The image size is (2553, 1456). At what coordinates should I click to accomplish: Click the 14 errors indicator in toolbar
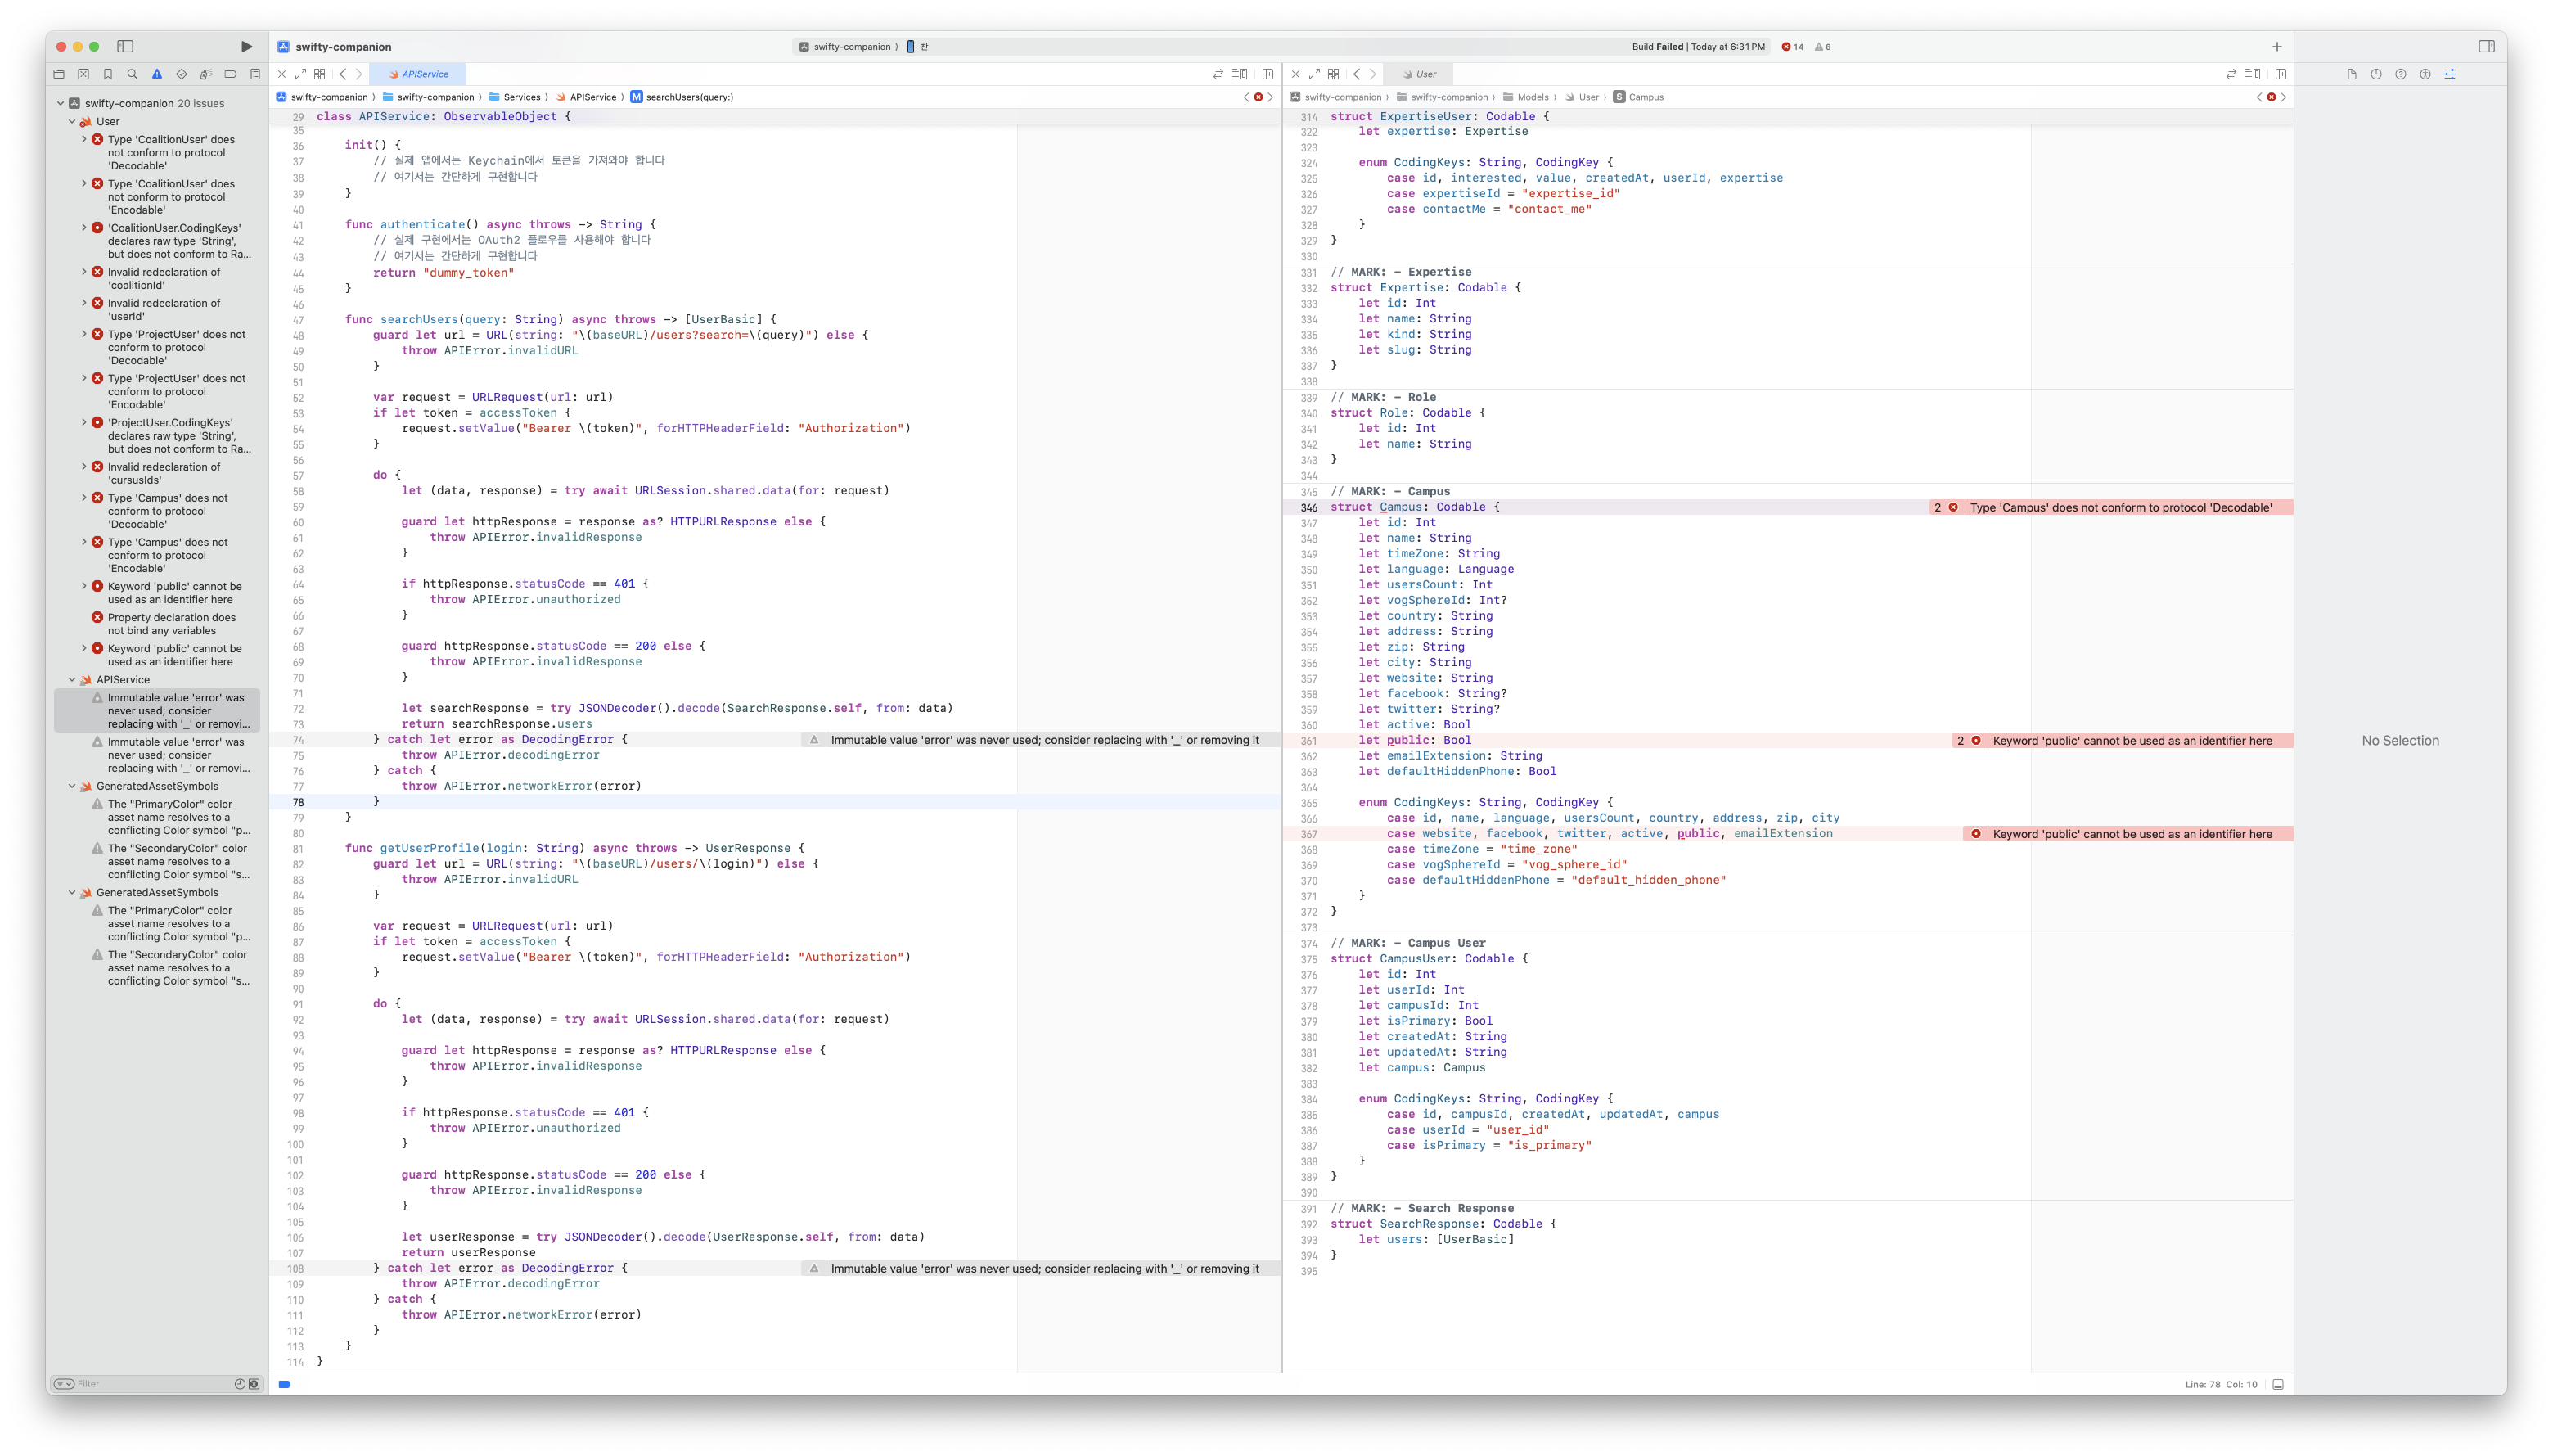click(x=1792, y=47)
